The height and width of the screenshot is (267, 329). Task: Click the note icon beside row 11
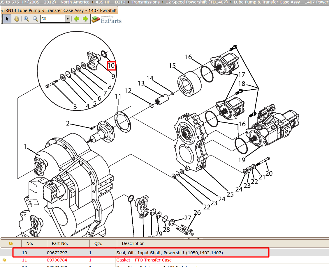coord(4,260)
